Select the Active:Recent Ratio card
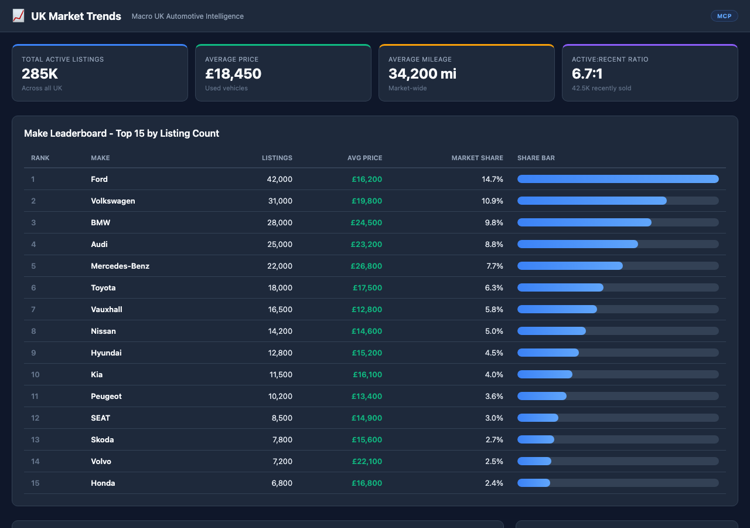Image resolution: width=750 pixels, height=528 pixels. pos(650,73)
